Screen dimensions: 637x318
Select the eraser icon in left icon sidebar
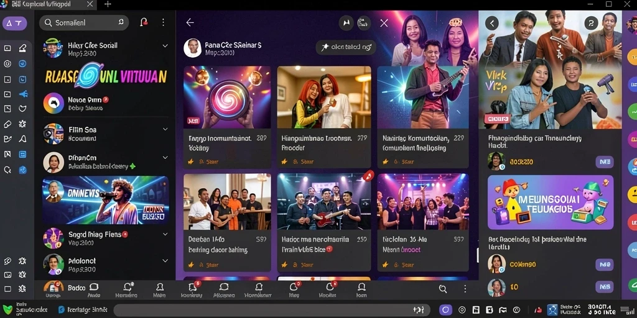7,124
